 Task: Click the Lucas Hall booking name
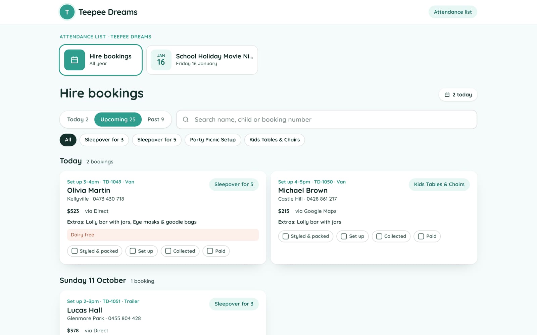(x=85, y=310)
